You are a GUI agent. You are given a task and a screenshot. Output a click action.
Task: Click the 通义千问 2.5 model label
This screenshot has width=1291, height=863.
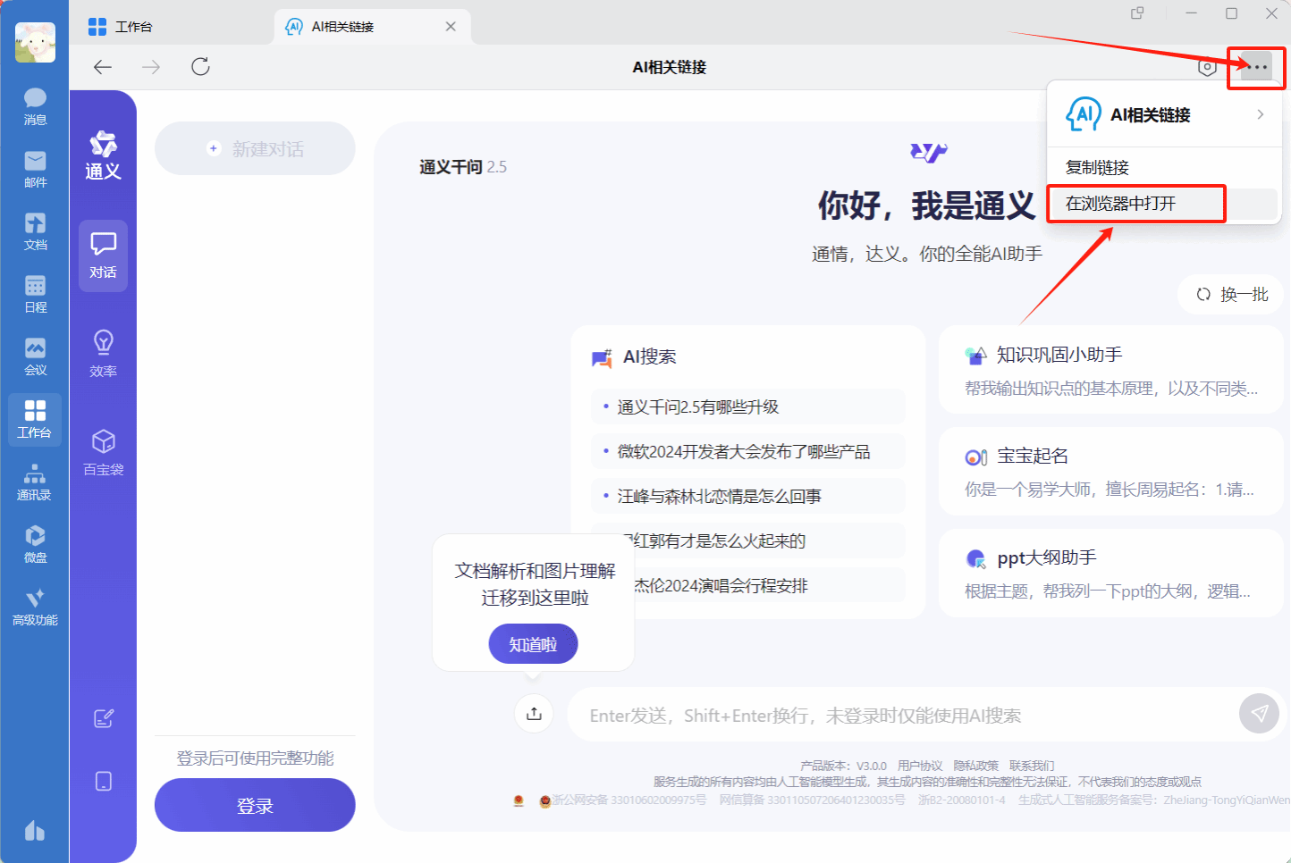(x=463, y=166)
